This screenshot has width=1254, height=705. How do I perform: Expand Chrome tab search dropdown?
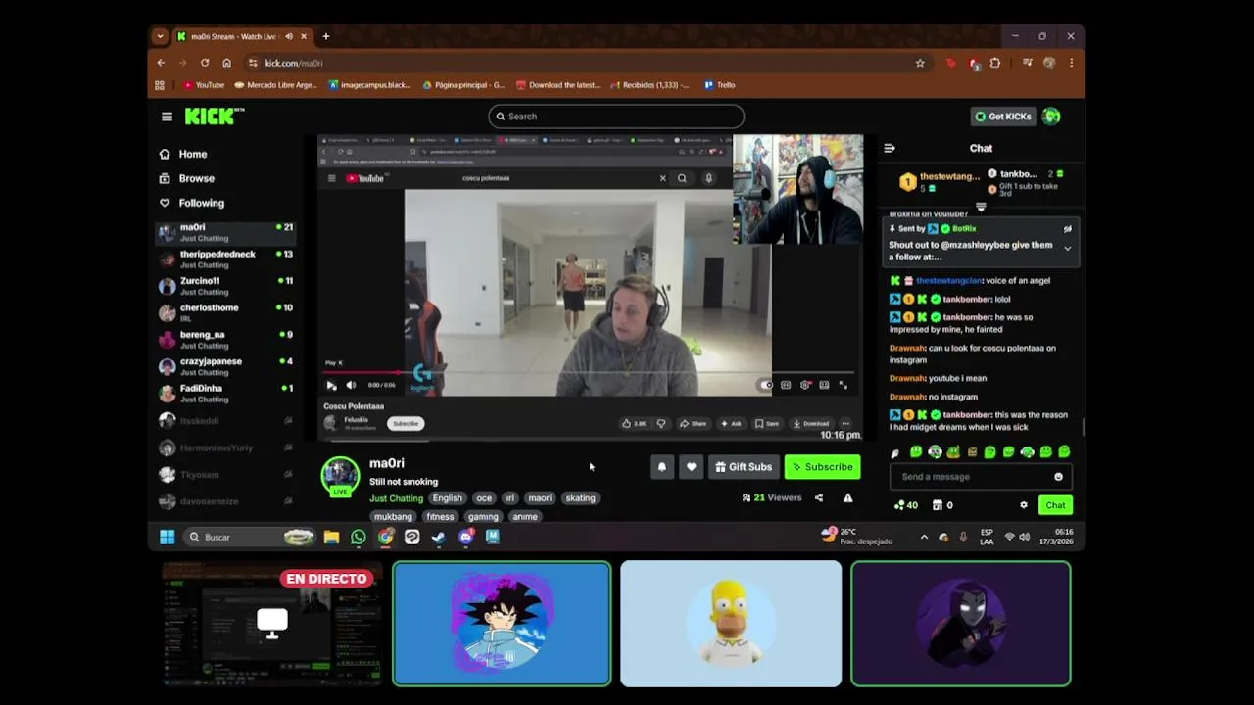[160, 36]
